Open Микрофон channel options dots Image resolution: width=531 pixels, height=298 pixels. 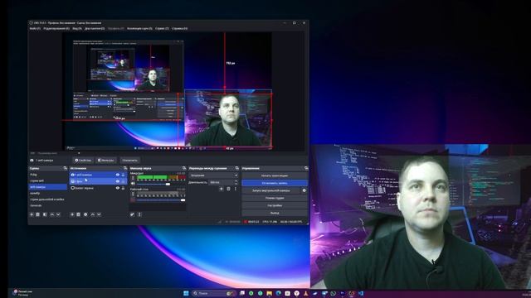pyautogui.click(x=133, y=178)
